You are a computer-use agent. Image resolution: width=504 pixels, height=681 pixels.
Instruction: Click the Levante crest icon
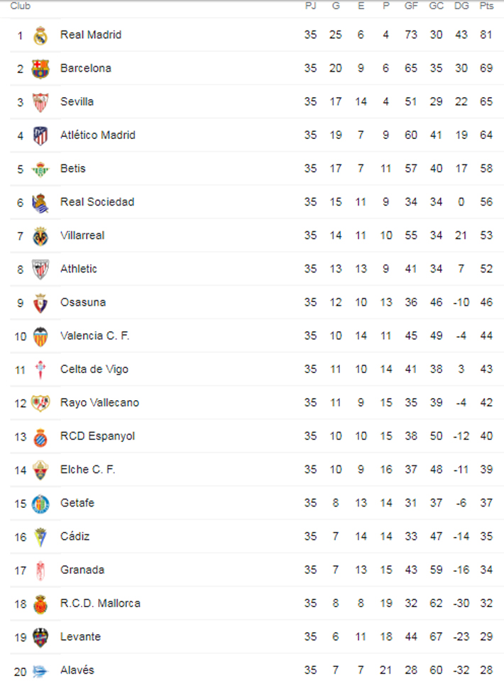(40, 637)
